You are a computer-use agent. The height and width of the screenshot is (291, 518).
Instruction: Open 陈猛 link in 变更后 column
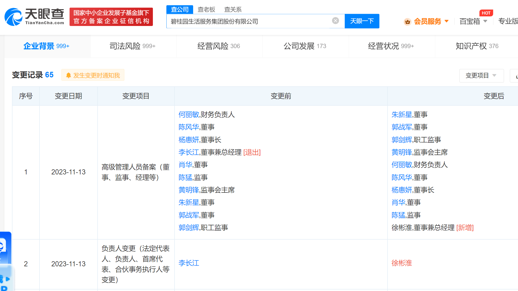(x=398, y=215)
